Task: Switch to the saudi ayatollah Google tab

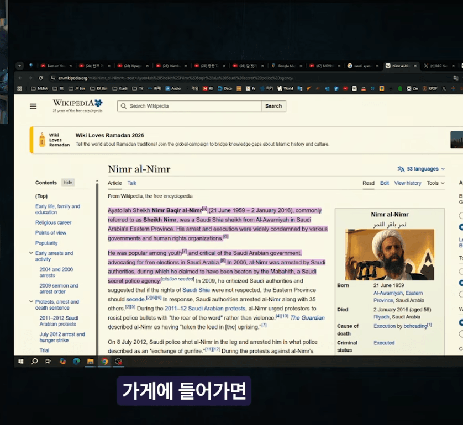Action: click(363, 66)
